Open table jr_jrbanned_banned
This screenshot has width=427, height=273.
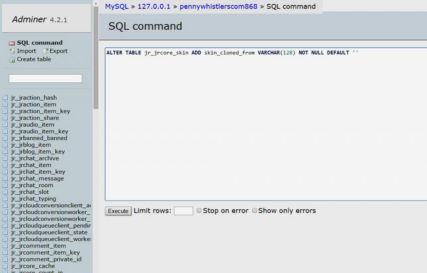tap(39, 138)
